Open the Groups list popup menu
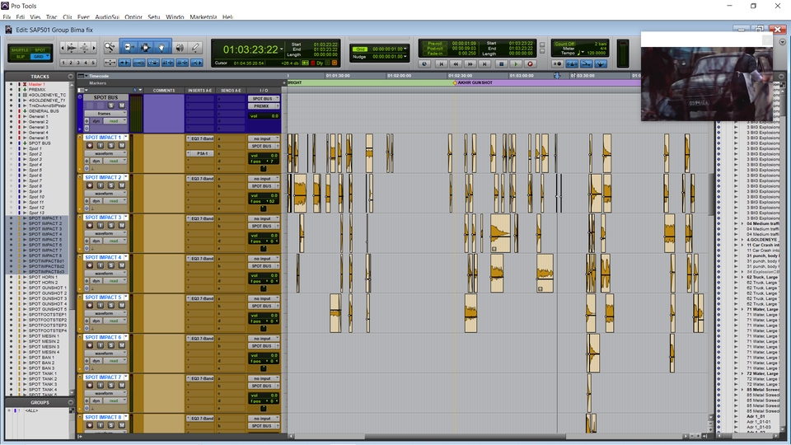Image resolution: width=791 pixels, height=445 pixels. (71, 403)
